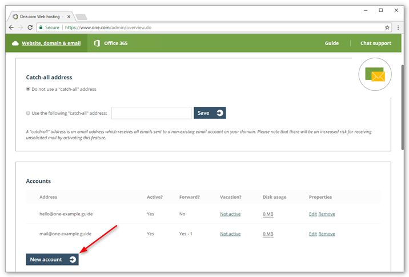Click the address bar URL
Screen dimensions: 409x277
(x=109, y=27)
